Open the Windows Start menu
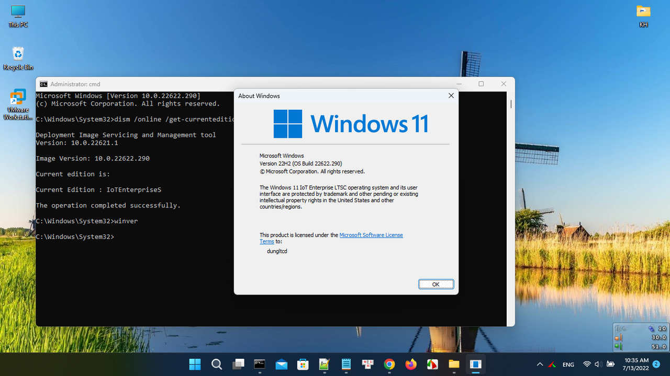 195,364
